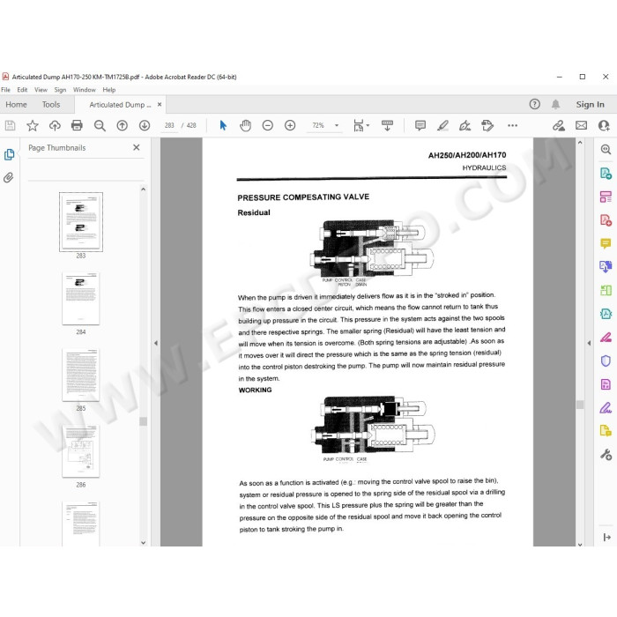Collapse the right tools pane triangle handle

589,343
